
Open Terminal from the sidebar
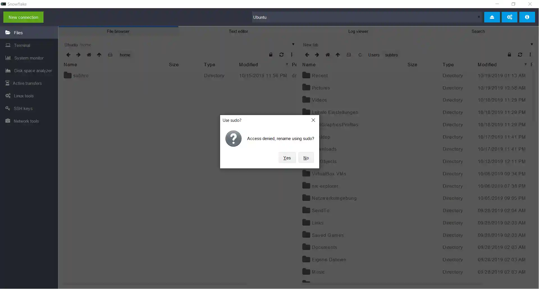[x=22, y=45]
